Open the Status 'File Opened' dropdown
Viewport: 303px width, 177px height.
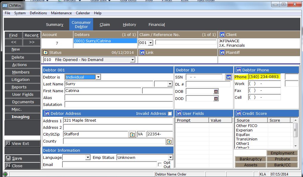point(133,60)
